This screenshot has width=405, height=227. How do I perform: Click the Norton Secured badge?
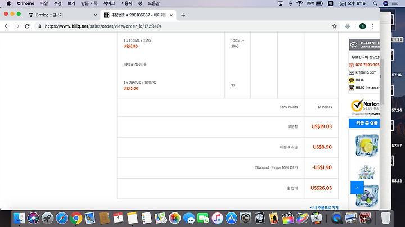[x=365, y=107]
